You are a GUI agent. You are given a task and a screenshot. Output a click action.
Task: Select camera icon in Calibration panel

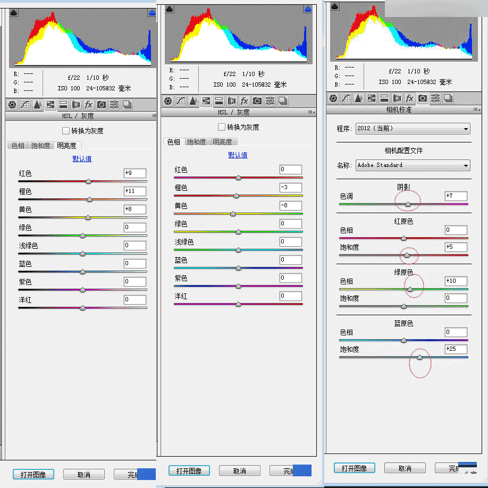pyautogui.click(x=422, y=98)
